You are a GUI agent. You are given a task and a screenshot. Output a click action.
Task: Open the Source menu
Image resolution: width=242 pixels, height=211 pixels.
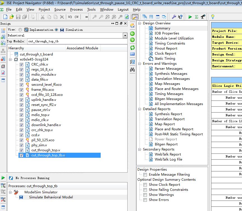60,10
